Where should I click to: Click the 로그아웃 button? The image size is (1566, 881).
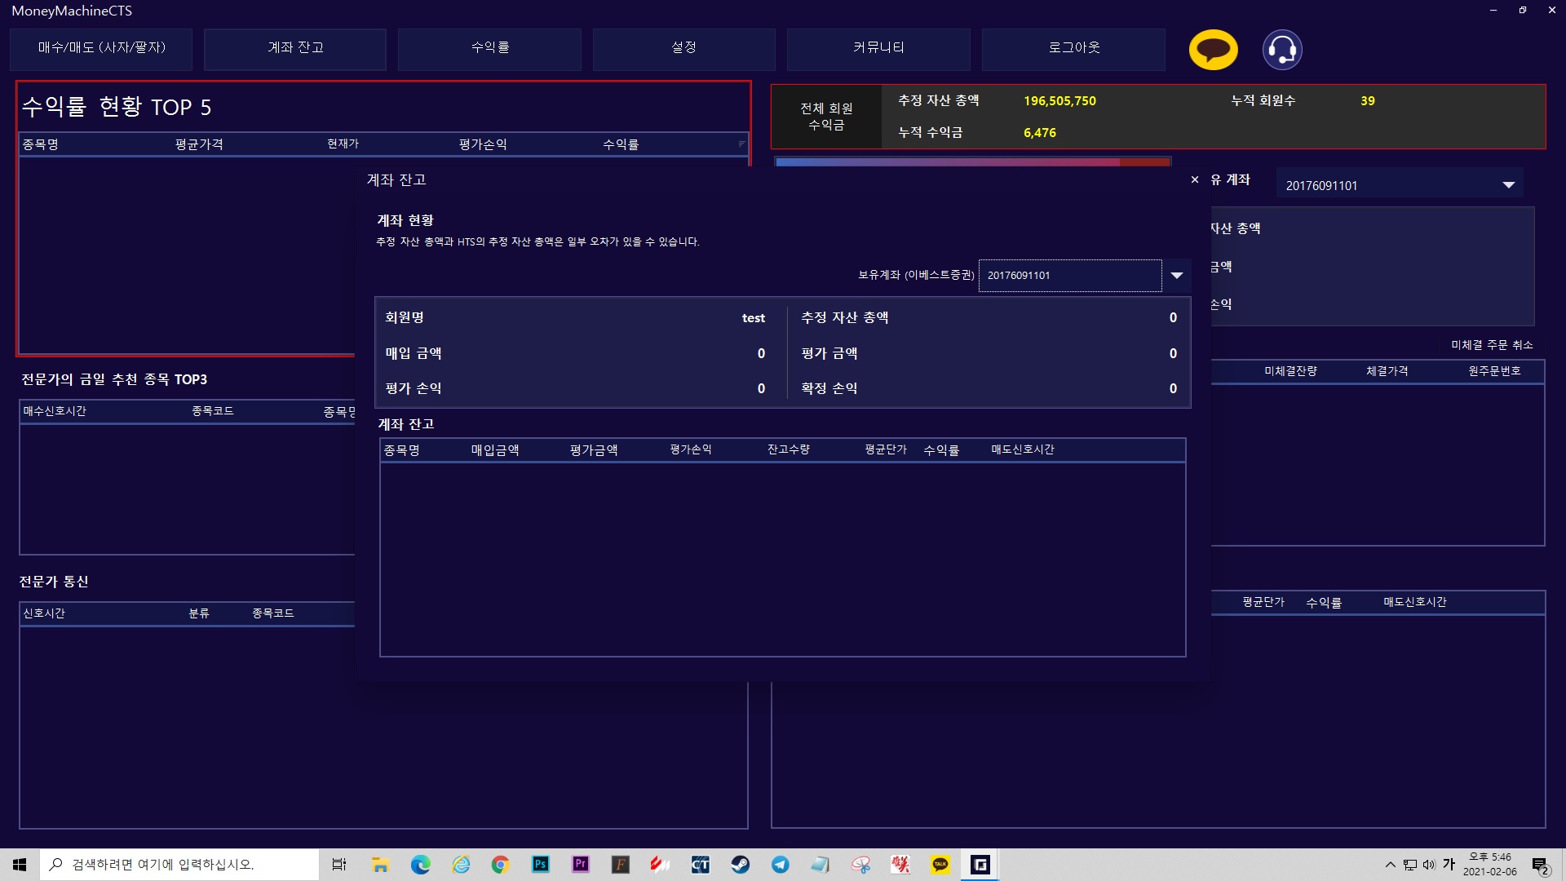pyautogui.click(x=1073, y=48)
